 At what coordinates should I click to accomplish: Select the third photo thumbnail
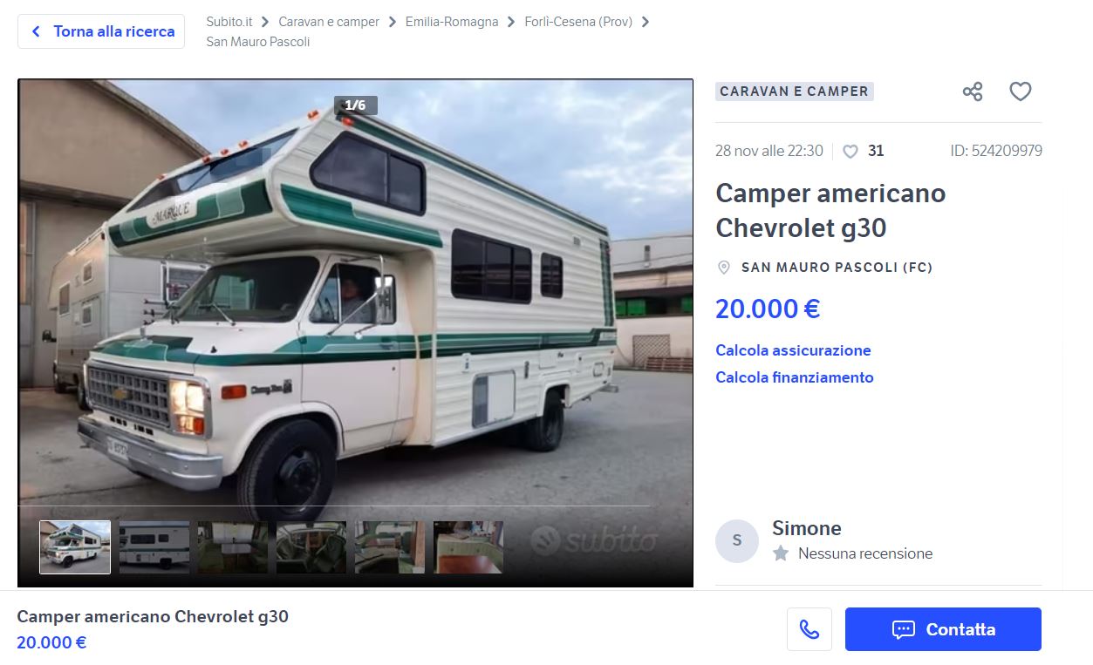[233, 547]
